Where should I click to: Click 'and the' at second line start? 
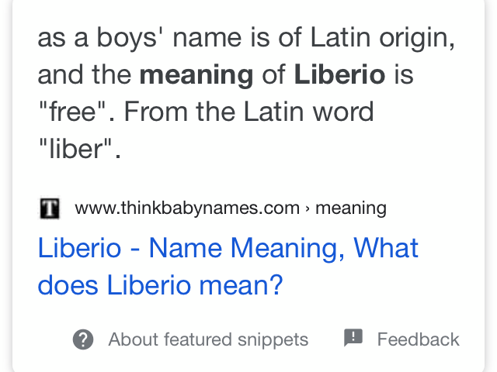(85, 74)
